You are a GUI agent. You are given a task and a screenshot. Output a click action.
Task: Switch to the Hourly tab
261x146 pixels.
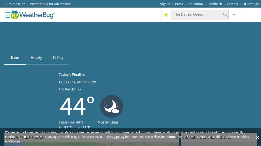[x=36, y=58]
